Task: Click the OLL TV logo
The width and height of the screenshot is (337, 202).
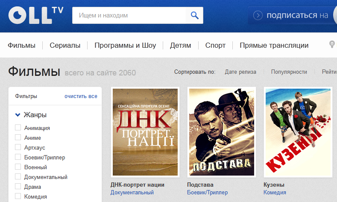Action: [36, 15]
